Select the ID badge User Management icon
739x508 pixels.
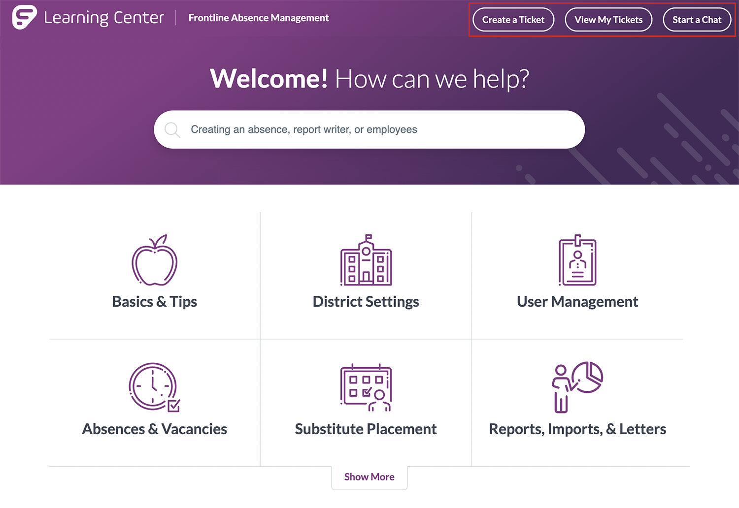[x=577, y=260]
